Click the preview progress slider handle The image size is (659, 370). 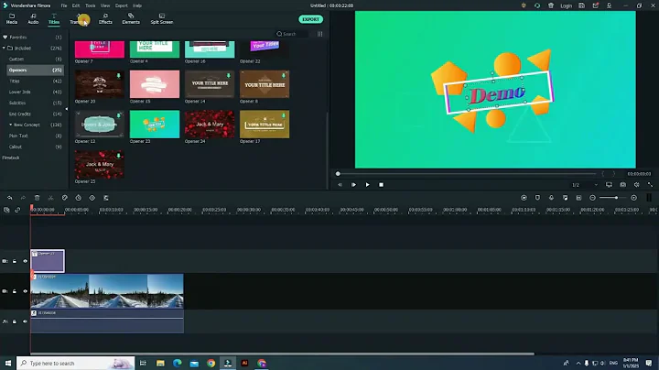point(338,174)
